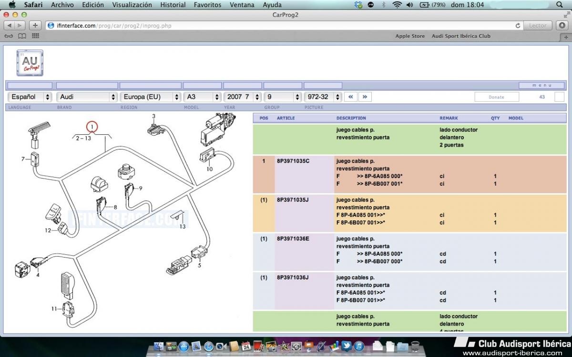Screen dimensions: 572x357
Task: Go back with Safari's back arrow
Action: point(10,25)
